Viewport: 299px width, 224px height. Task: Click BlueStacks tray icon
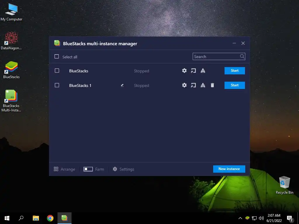pos(247,218)
